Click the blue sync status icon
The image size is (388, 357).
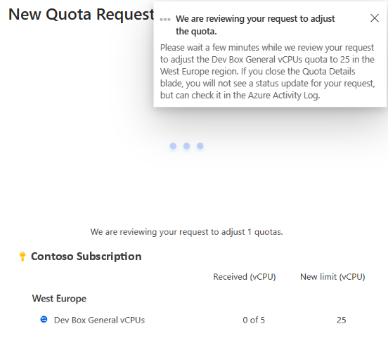[x=44, y=319]
